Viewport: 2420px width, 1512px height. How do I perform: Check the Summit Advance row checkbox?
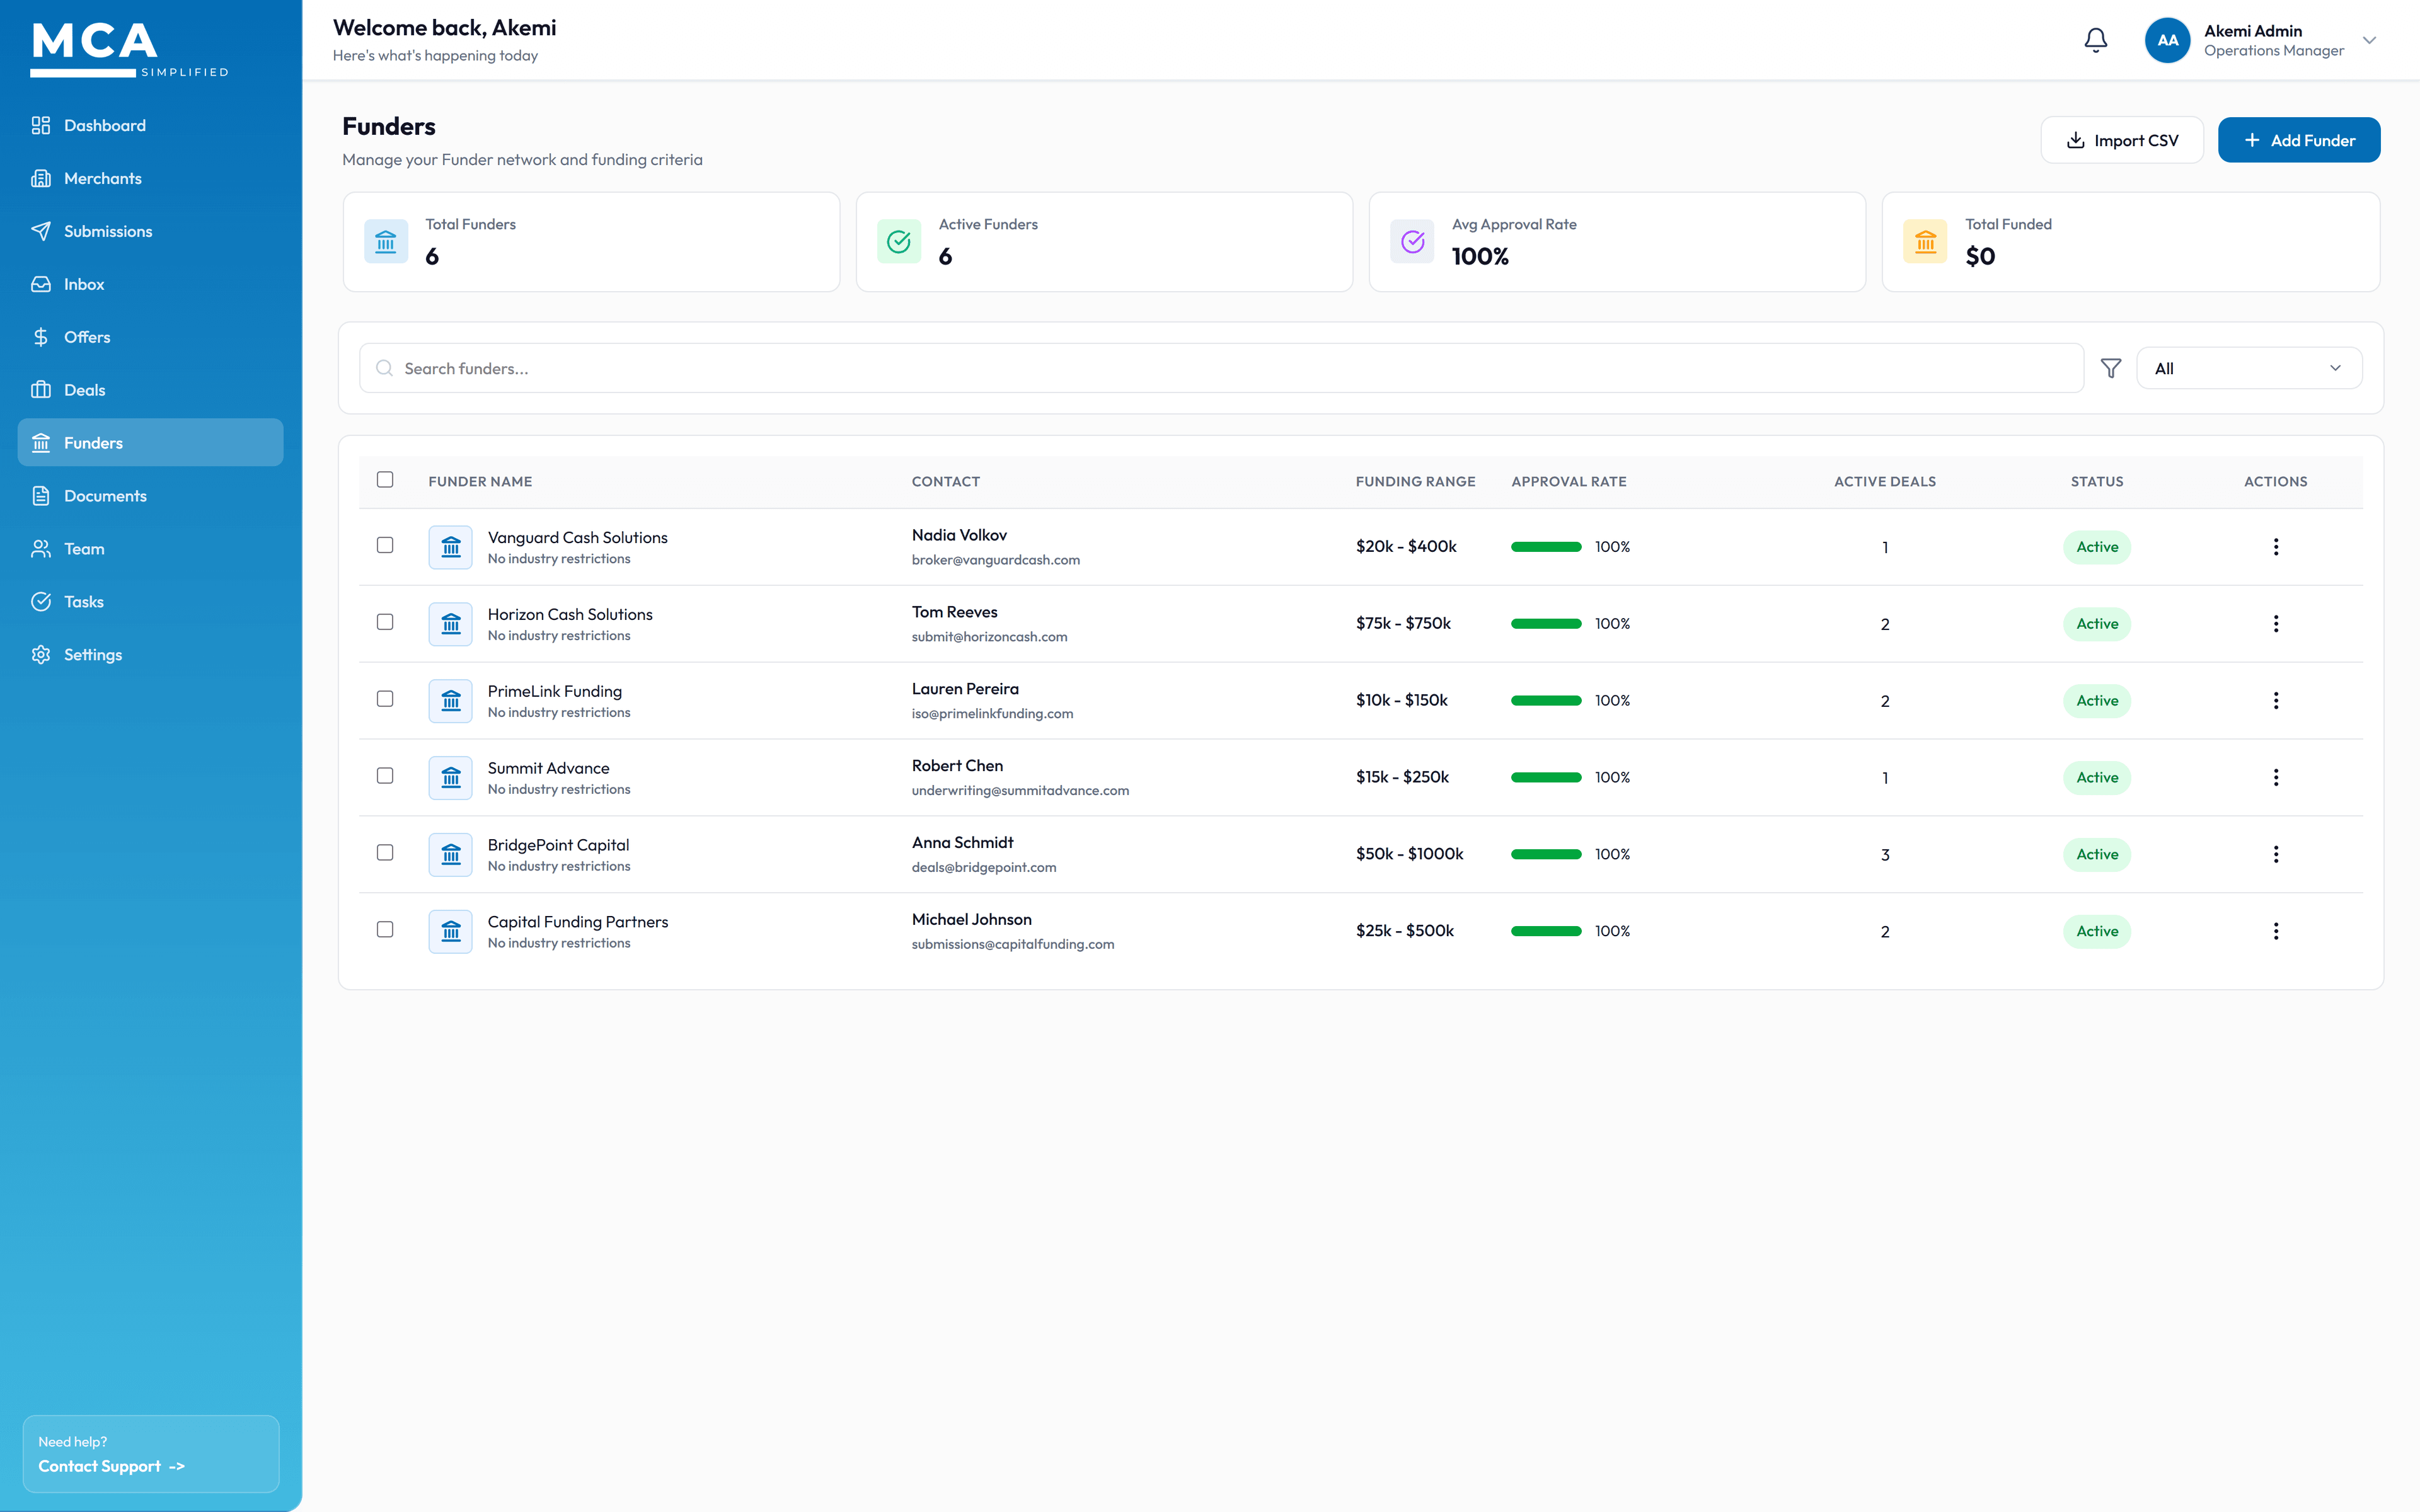pos(385,776)
